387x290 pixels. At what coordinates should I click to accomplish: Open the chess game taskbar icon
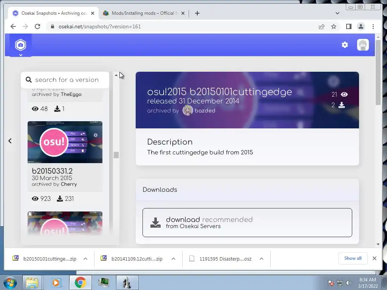tap(127, 282)
